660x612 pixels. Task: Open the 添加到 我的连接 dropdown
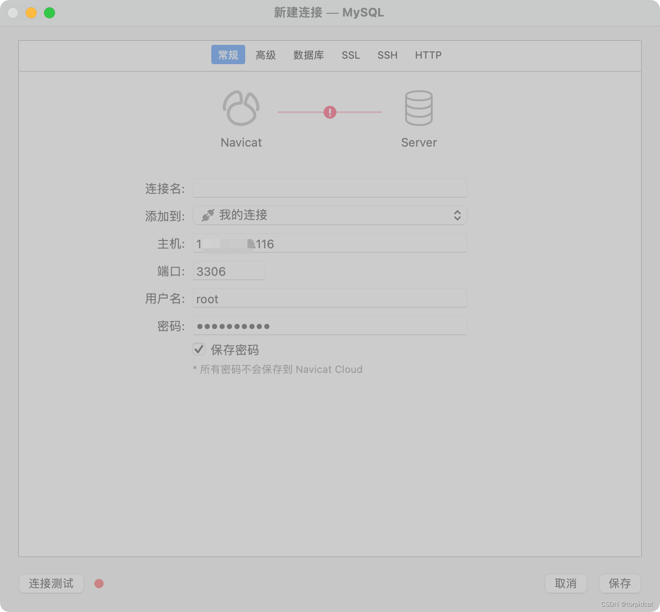pyautogui.click(x=330, y=215)
